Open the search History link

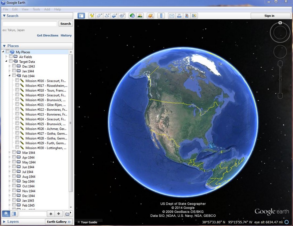(66, 35)
